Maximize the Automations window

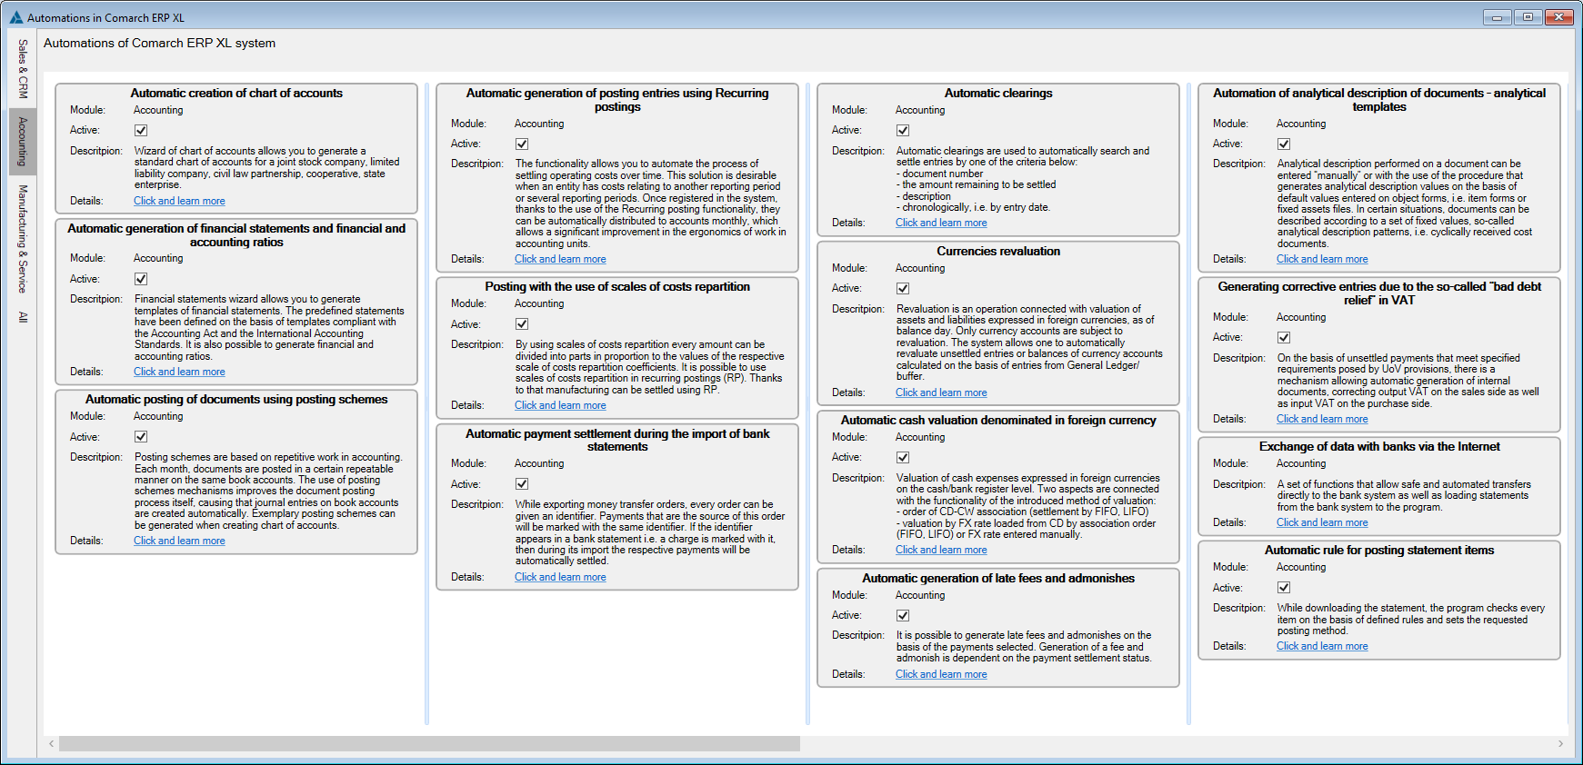(x=1528, y=16)
